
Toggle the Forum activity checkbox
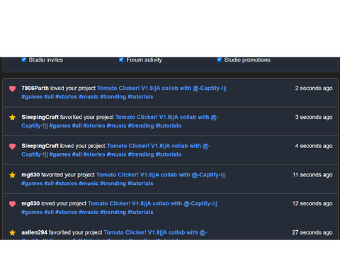click(121, 59)
